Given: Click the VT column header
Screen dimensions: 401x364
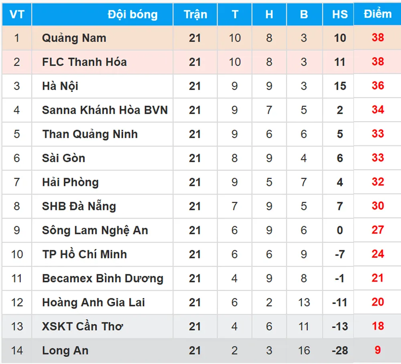Looking at the screenshot, I should pyautogui.click(x=17, y=15).
